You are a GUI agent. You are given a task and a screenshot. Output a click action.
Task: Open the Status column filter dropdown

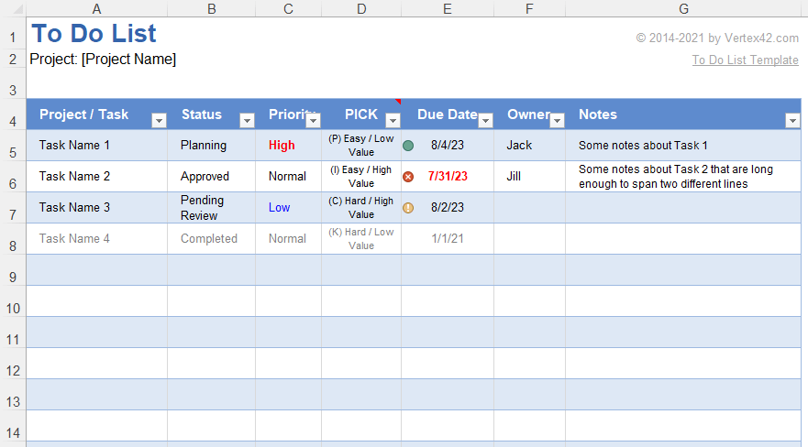click(x=248, y=120)
